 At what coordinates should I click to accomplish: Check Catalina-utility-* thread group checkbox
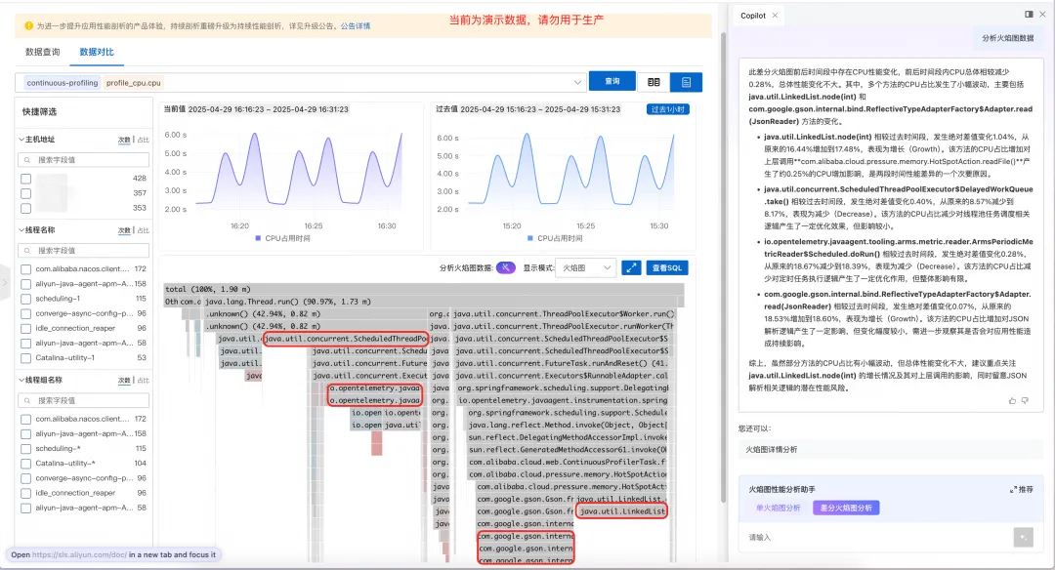[x=25, y=463]
